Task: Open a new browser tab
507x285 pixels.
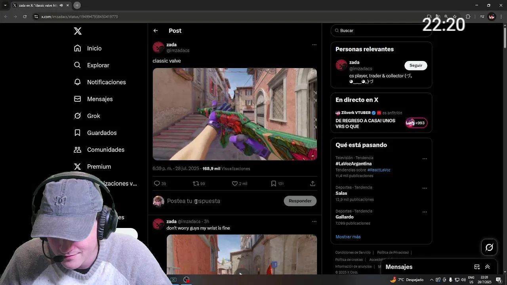Action: 77,5
